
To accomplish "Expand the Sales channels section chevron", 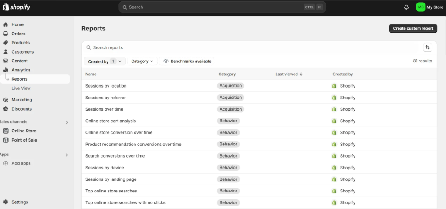I will (67, 122).
